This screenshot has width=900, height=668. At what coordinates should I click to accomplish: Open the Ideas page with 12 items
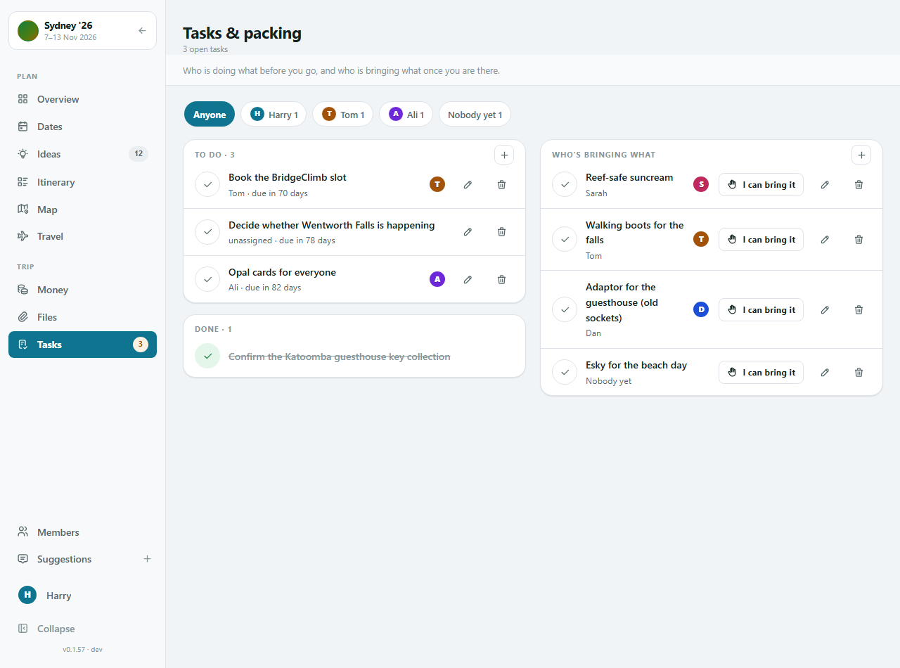point(82,154)
